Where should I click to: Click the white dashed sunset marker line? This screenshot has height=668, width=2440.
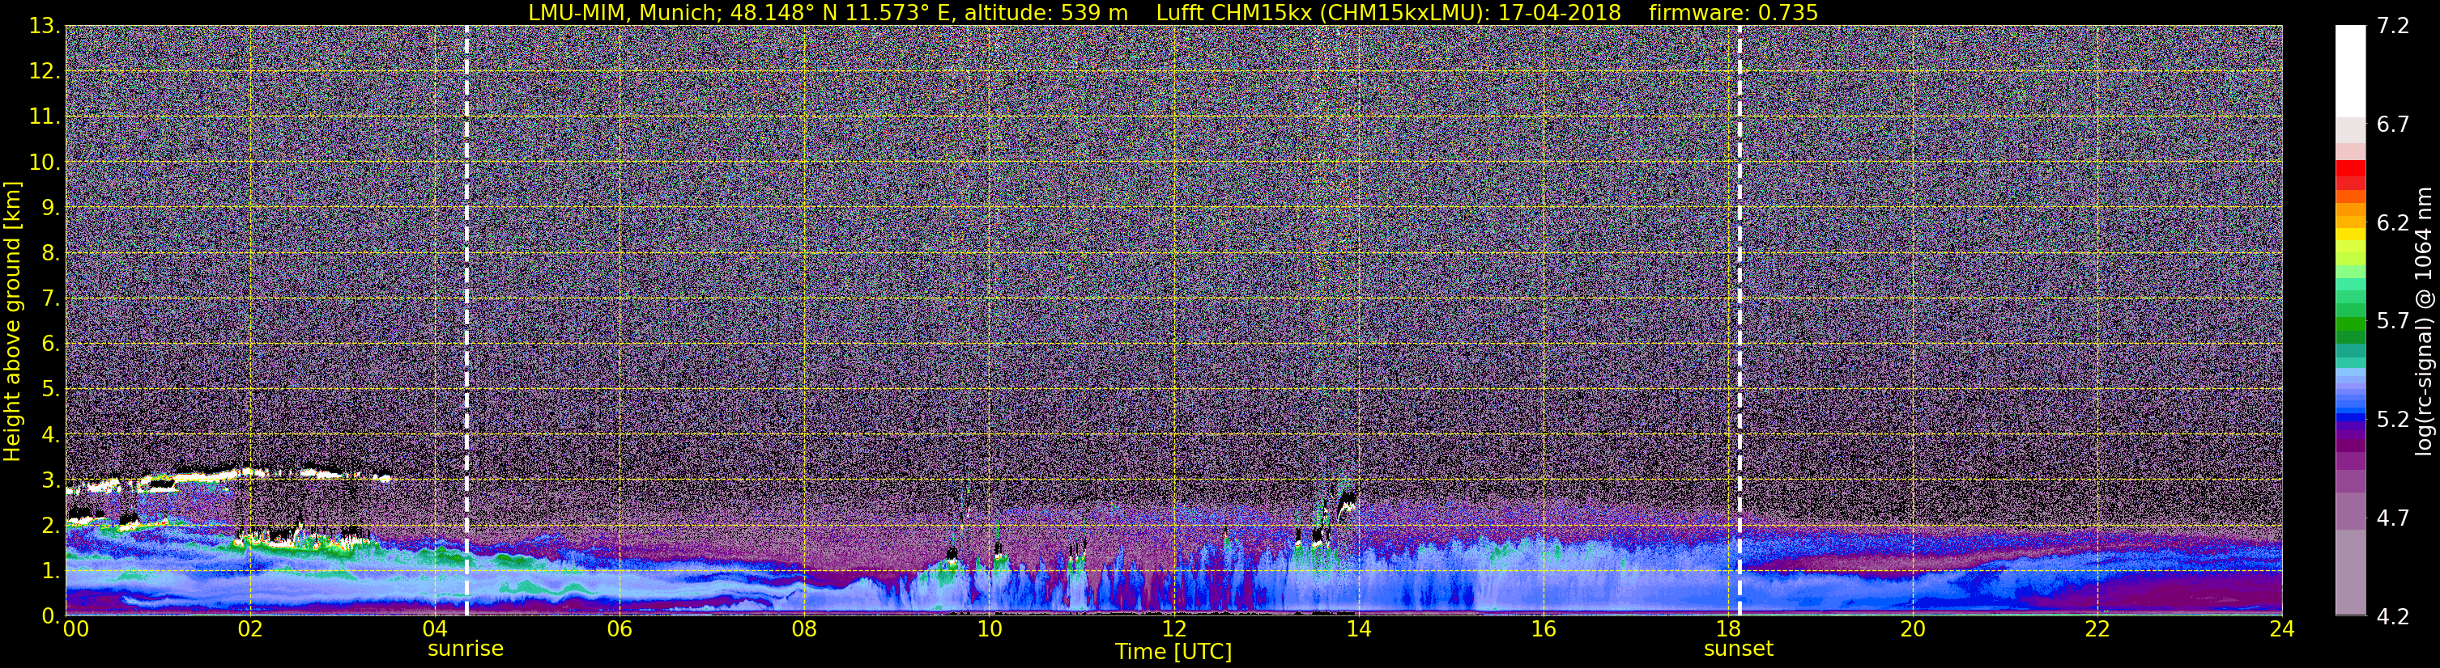(x=1740, y=319)
